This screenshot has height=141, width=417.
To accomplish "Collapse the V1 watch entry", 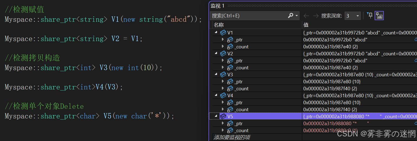I will click(x=216, y=32).
